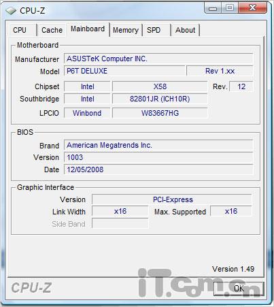Select the Model field P6T DELUXE
Image resolution: width=274 pixels, height=307 pixels.
(124, 71)
